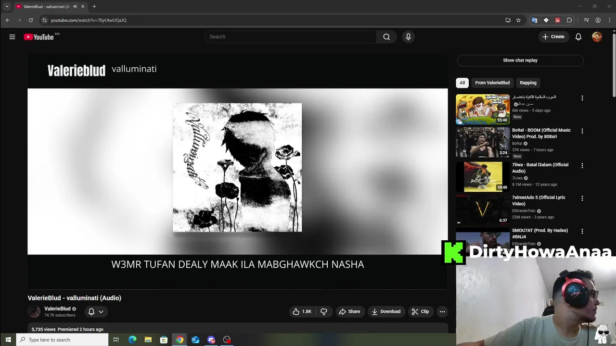Screen dimensions: 616x346
Task: Open the Chrome three-dot menu
Action: click(x=610, y=20)
